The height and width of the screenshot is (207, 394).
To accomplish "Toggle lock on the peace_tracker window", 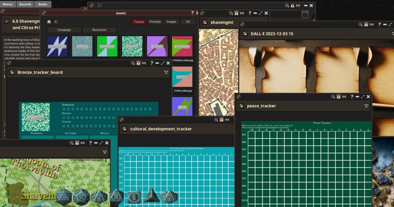I will 339,97.
